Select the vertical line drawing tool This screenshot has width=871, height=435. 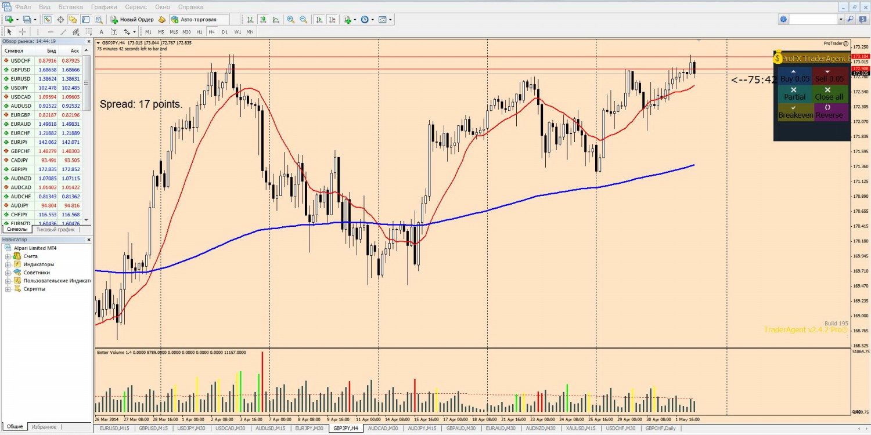[38, 32]
